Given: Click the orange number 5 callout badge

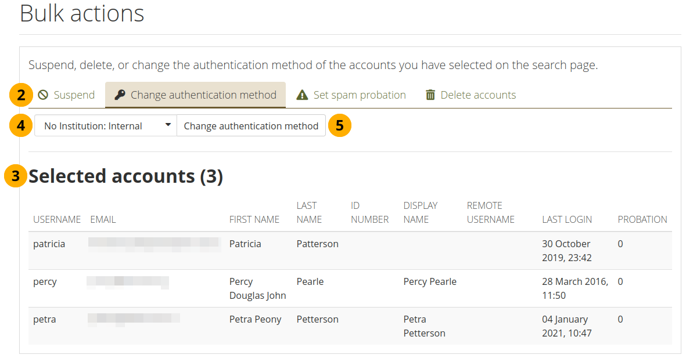Looking at the screenshot, I should (x=340, y=126).
